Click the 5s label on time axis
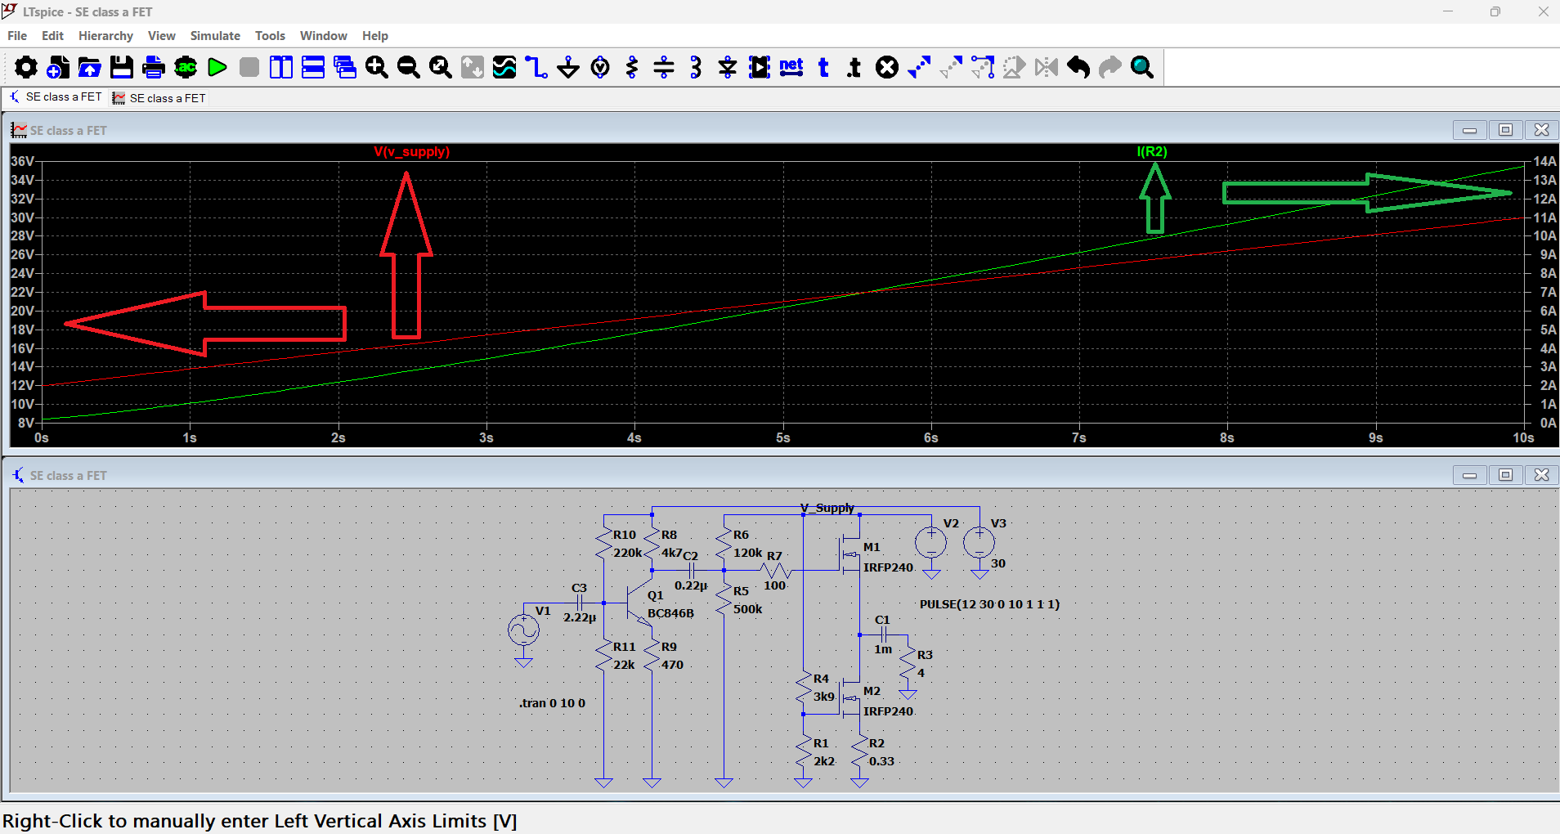Screen dimensions: 1560x834 [x=783, y=438]
